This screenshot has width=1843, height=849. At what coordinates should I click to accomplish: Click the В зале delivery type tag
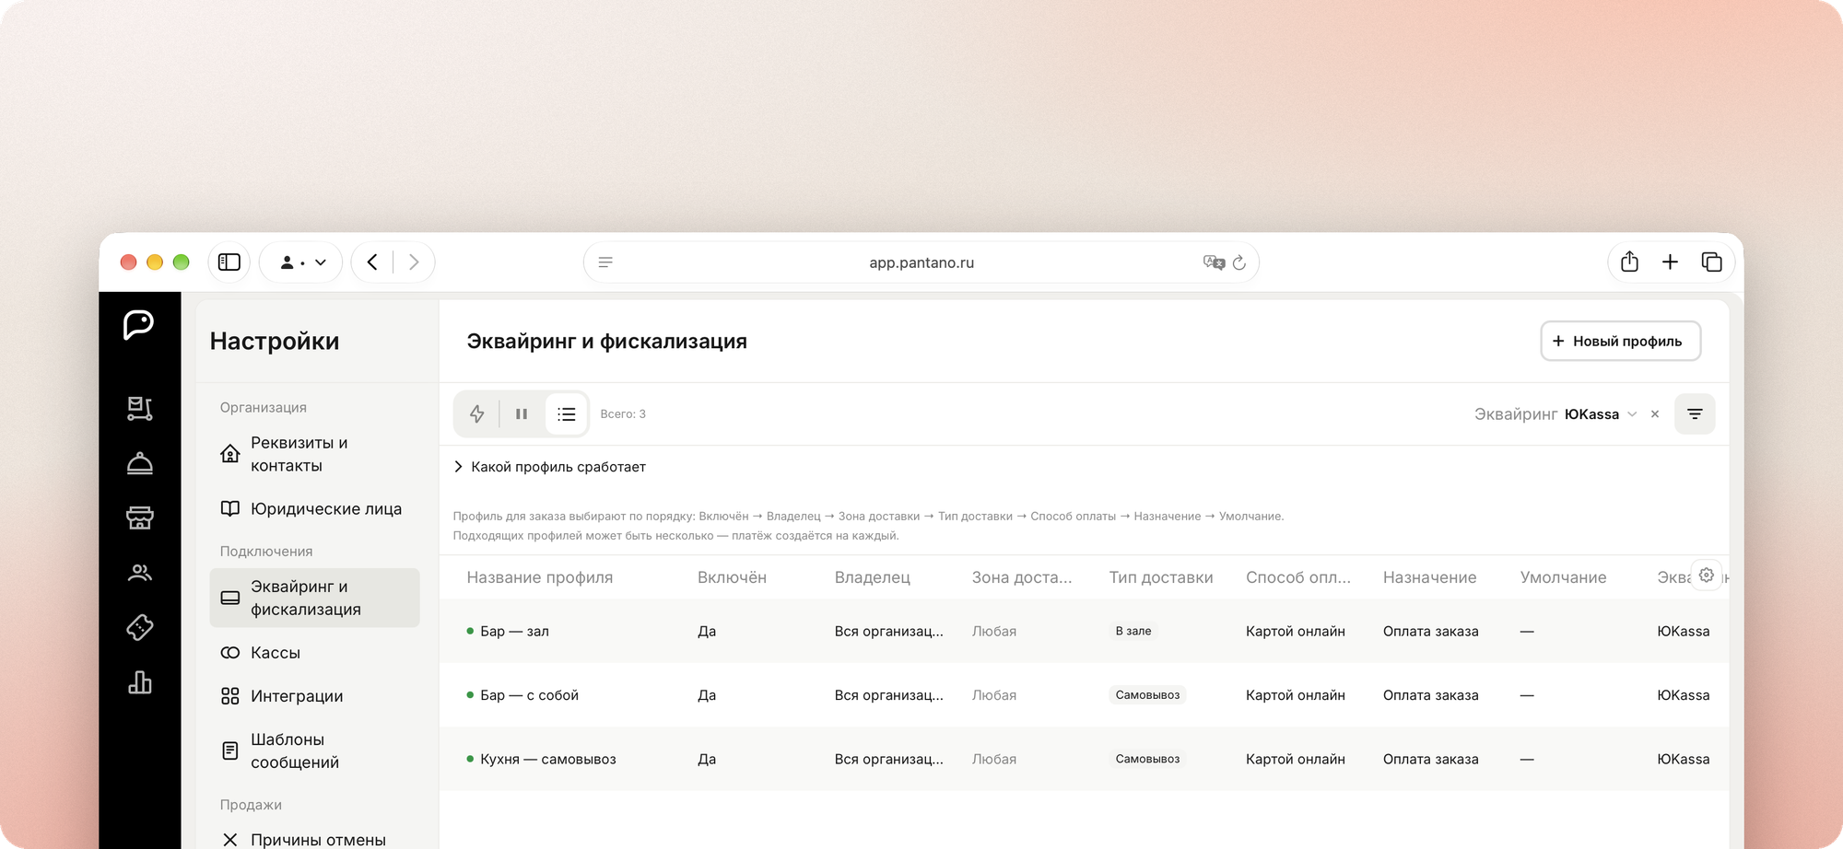pos(1133,632)
